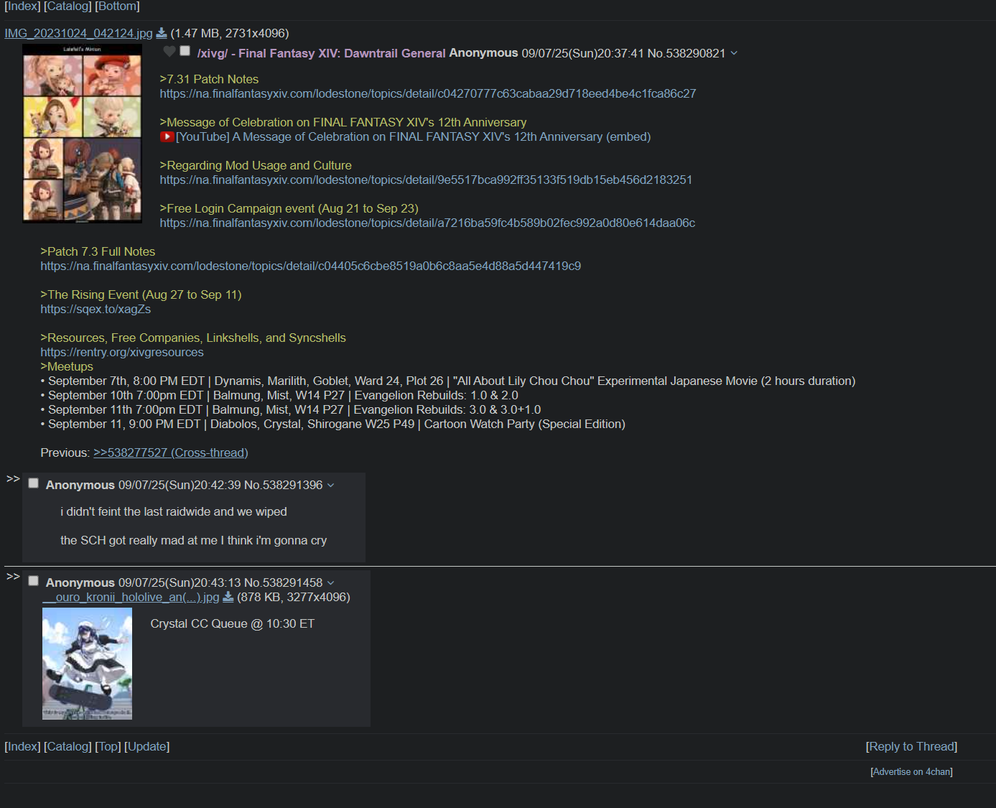
Task: Follow the previous thread >>538277527 cross-thread link
Action: pos(171,453)
